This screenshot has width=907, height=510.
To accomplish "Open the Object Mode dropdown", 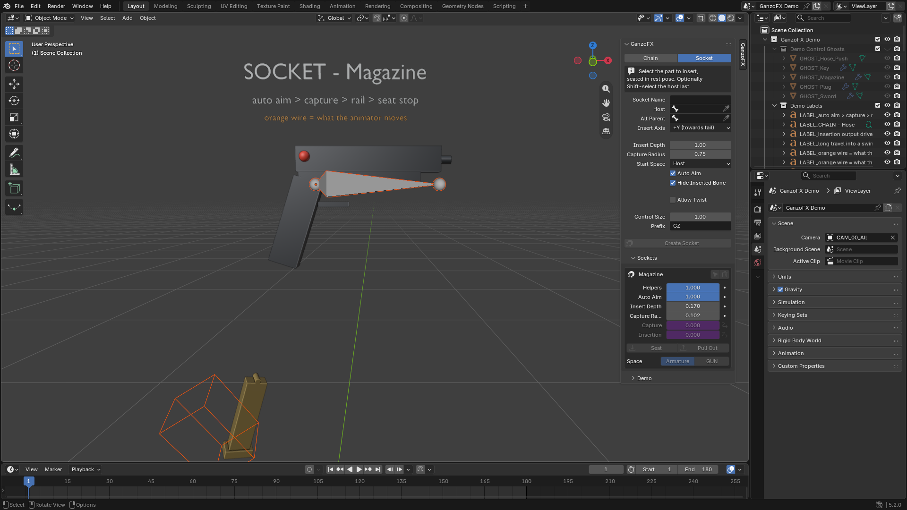I will point(50,18).
